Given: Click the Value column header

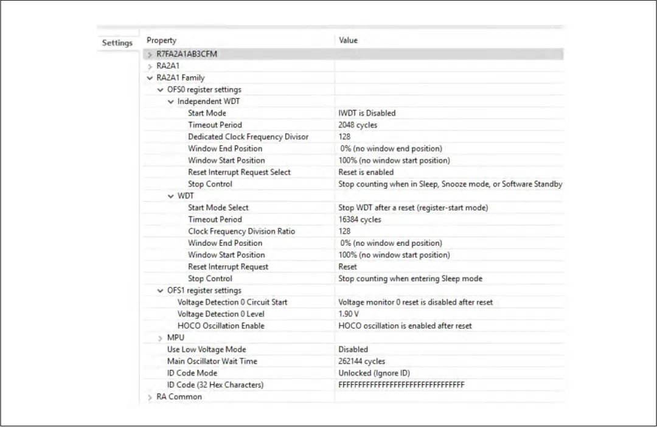Looking at the screenshot, I should tap(349, 40).
